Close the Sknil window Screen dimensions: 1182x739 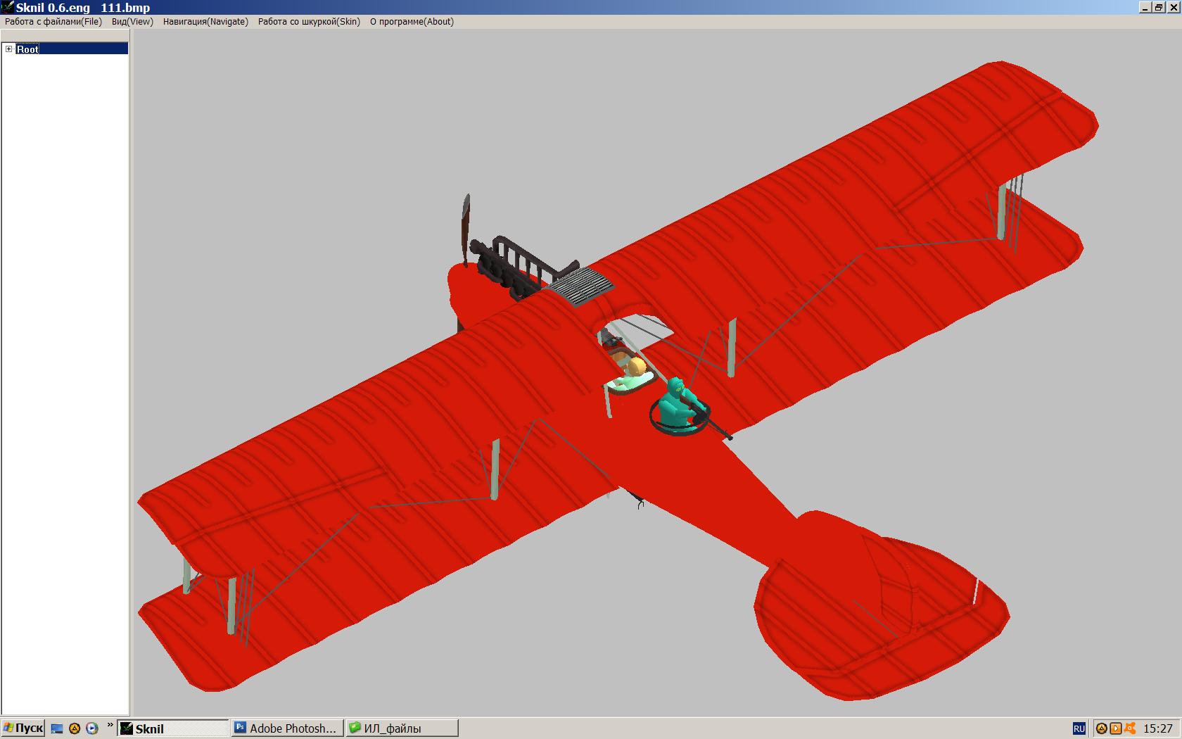1174,8
